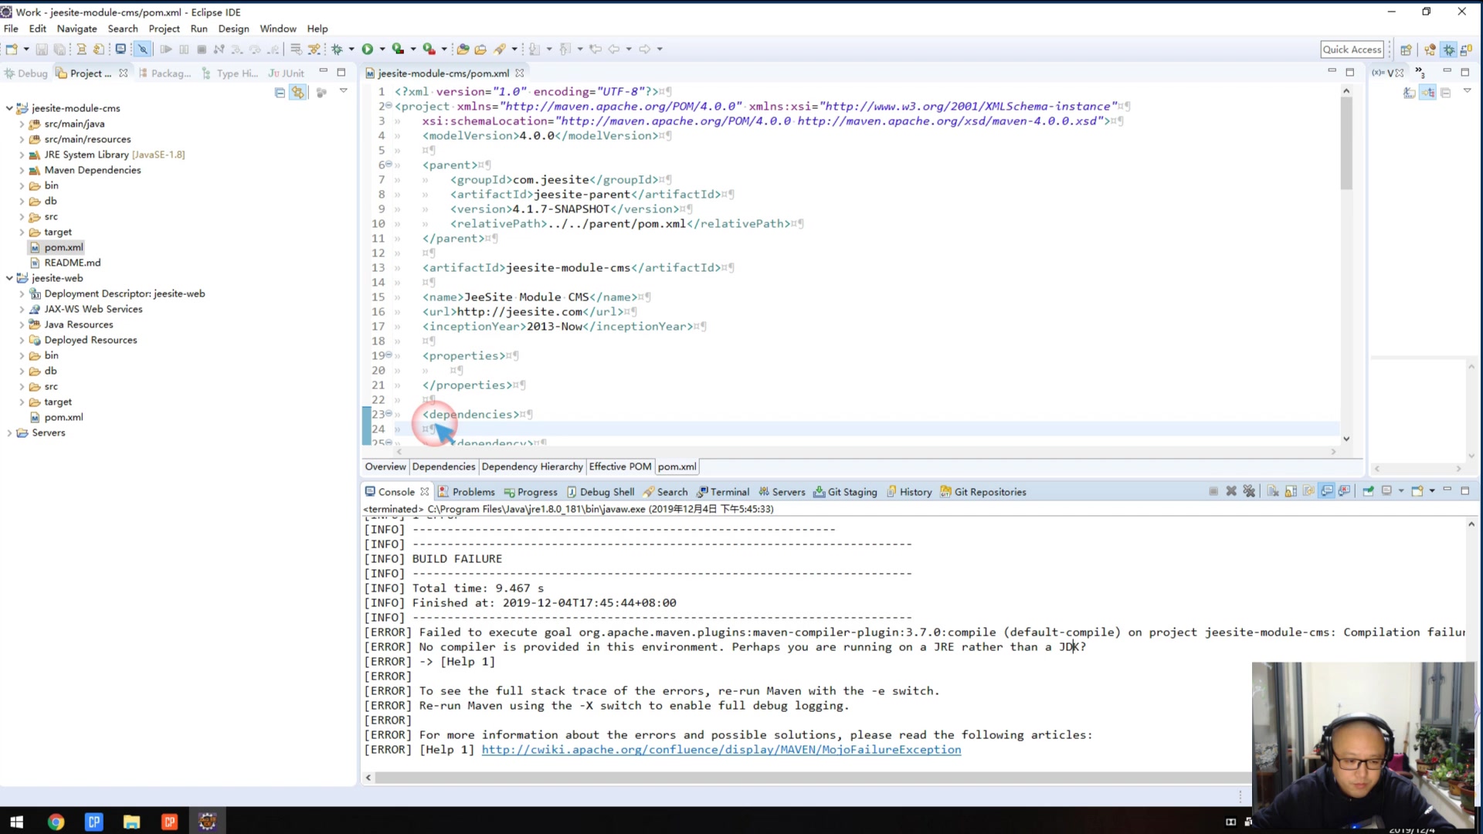Image resolution: width=1483 pixels, height=834 pixels.
Task: Expand the jeesite-web project tree node
Action: [9, 278]
